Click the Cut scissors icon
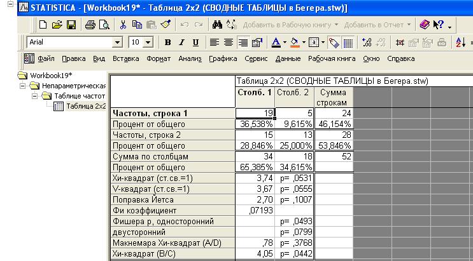 (x=122, y=25)
